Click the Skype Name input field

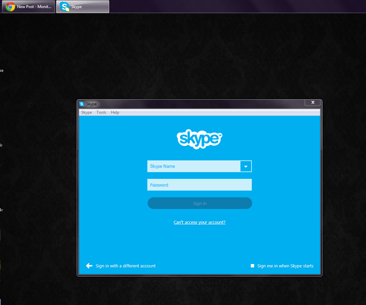click(194, 166)
